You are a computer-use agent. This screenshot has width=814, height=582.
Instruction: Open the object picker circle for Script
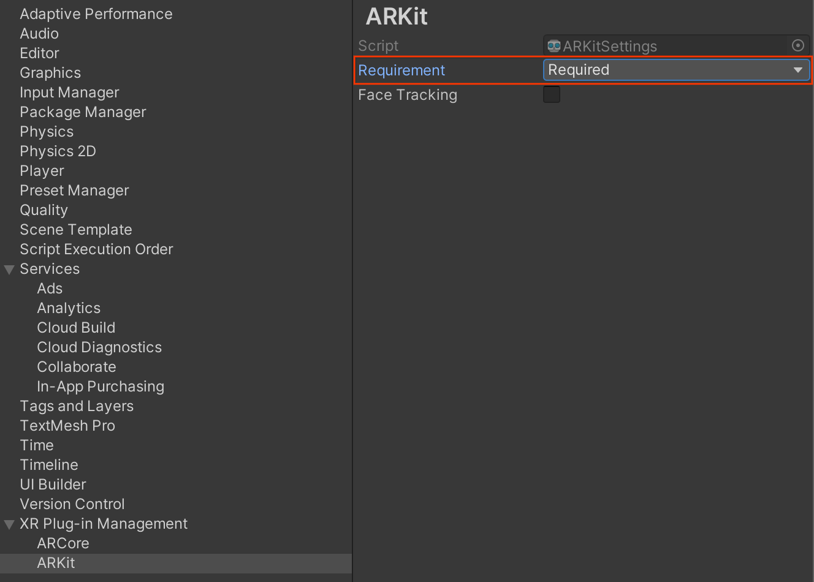(x=797, y=45)
